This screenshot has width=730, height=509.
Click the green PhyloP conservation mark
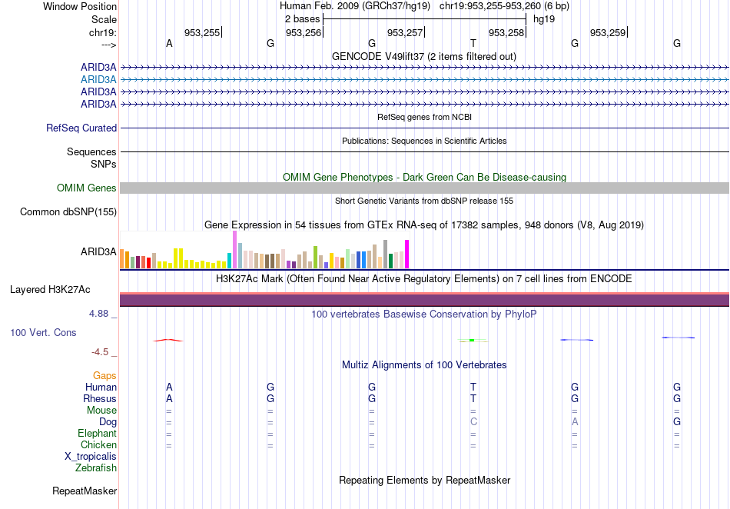click(473, 341)
